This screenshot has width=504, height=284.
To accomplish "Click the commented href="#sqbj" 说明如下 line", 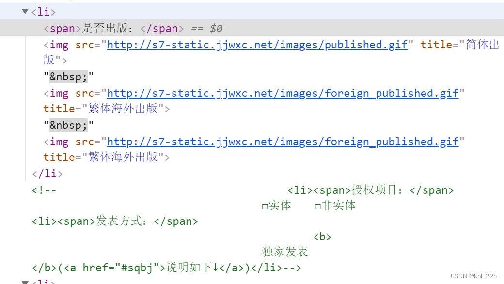I will (167, 268).
